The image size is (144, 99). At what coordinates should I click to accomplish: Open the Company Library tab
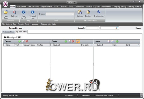click(x=119, y=7)
